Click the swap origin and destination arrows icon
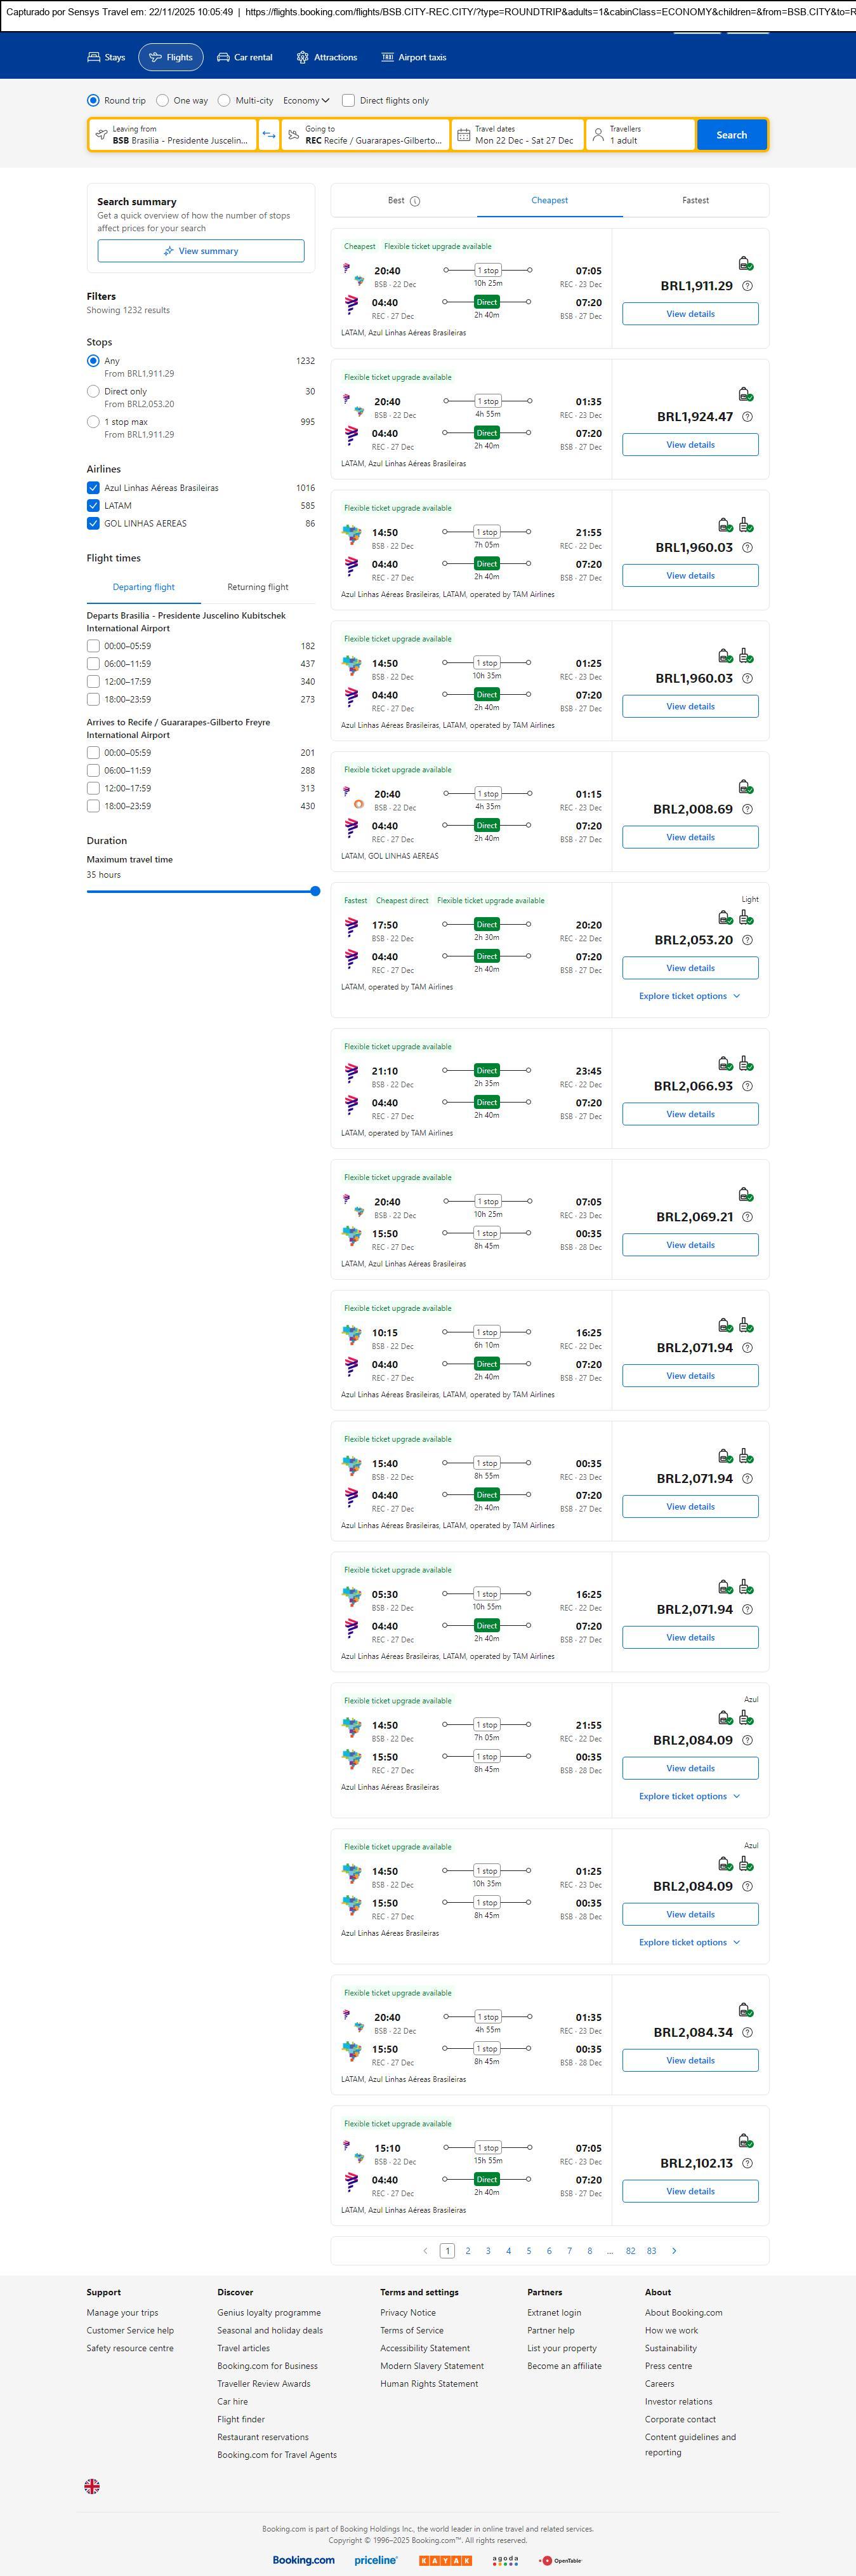 click(x=268, y=135)
